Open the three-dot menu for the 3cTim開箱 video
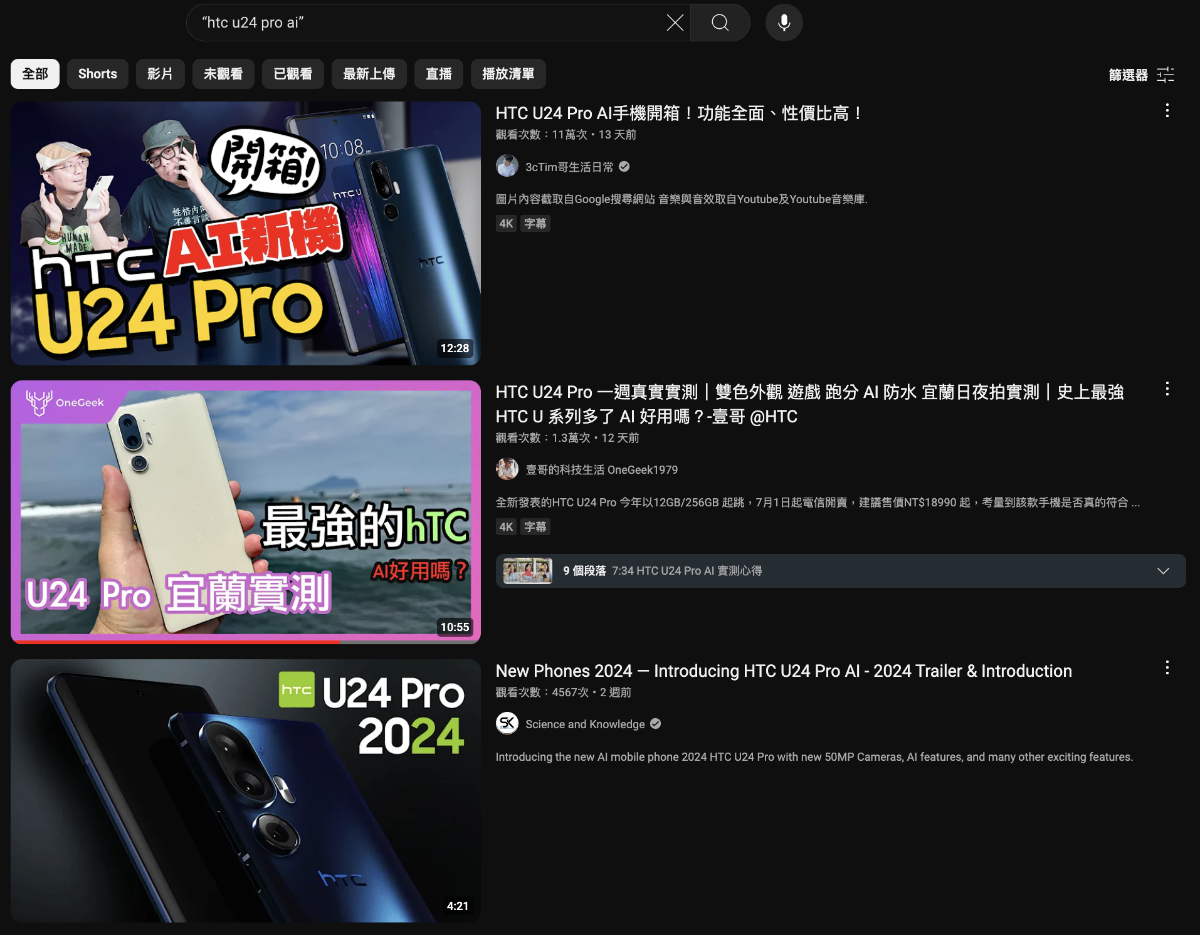Viewport: 1200px width, 935px height. tap(1167, 111)
